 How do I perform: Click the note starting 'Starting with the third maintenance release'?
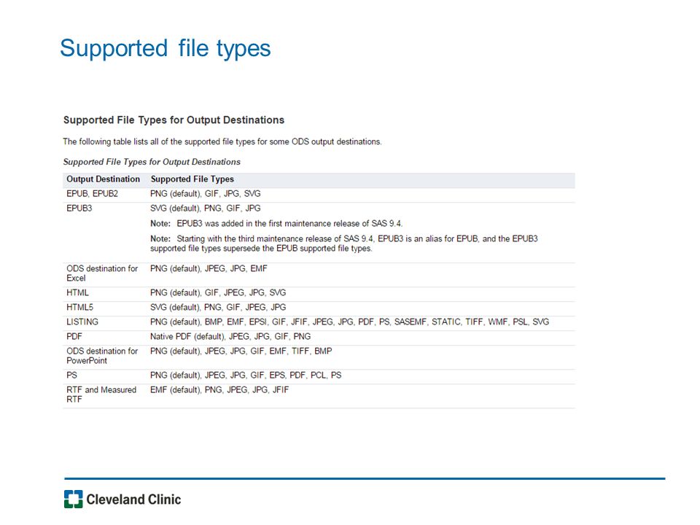point(343,244)
